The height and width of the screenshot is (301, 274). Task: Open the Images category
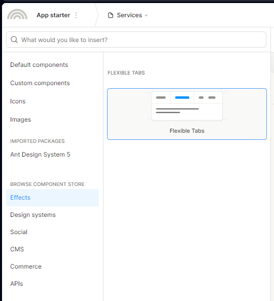(20, 120)
